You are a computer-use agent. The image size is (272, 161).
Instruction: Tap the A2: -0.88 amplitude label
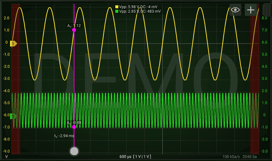(74, 123)
